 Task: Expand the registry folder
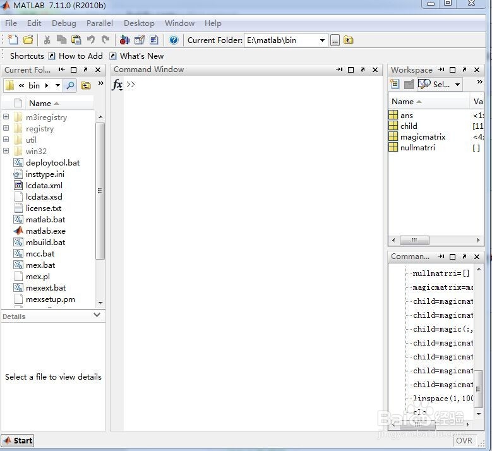pyautogui.click(x=6, y=128)
